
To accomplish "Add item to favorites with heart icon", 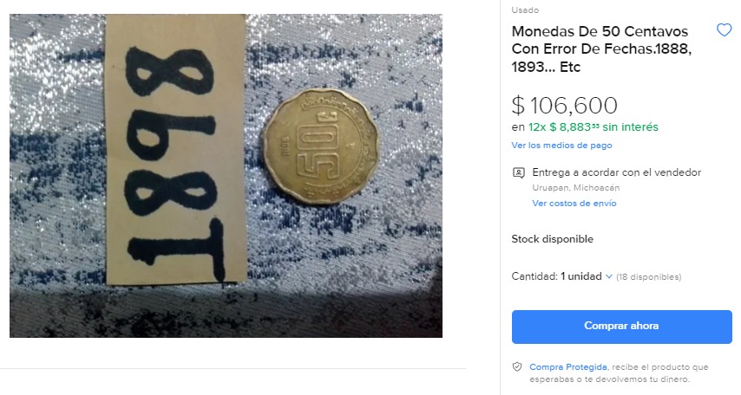I will coord(724,30).
